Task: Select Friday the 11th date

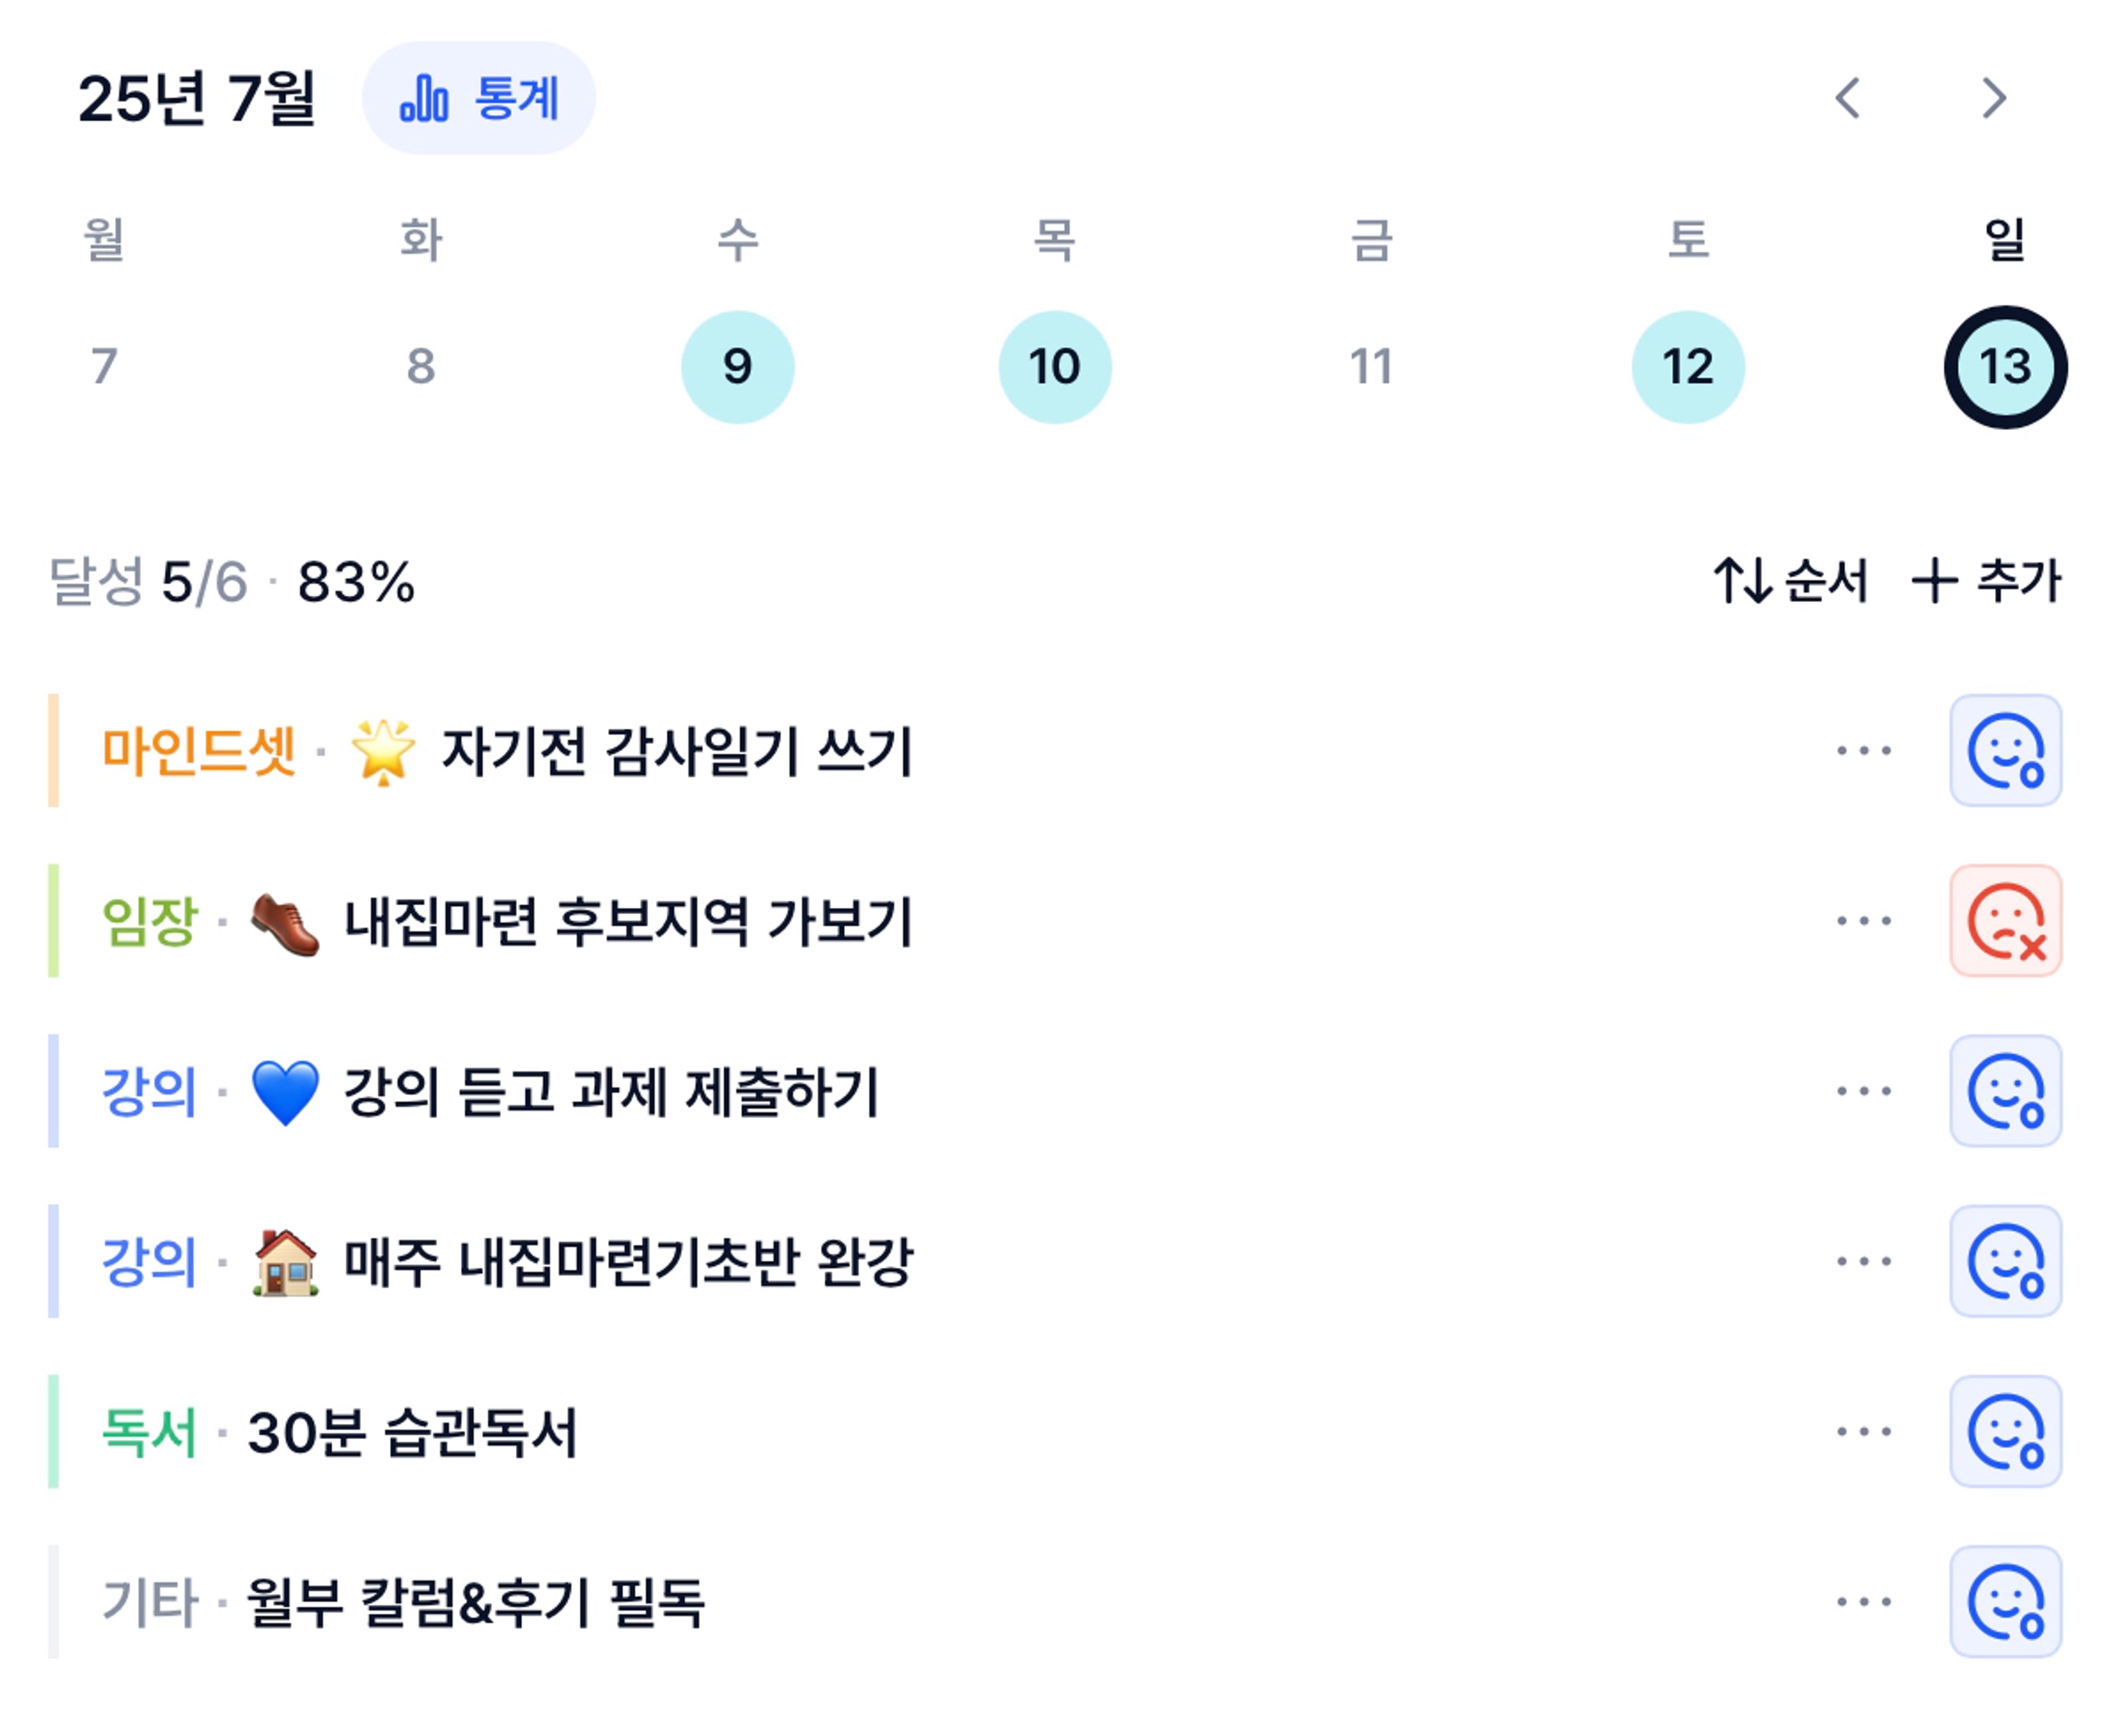Action: coord(1371,367)
